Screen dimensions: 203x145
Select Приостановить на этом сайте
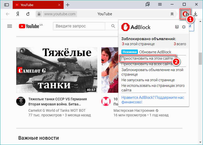coord(147,58)
